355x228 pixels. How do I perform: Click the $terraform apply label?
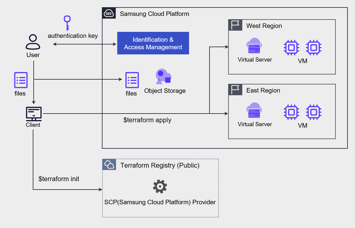coord(147,120)
